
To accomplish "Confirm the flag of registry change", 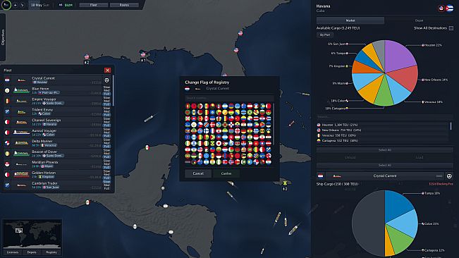I will click(226, 173).
